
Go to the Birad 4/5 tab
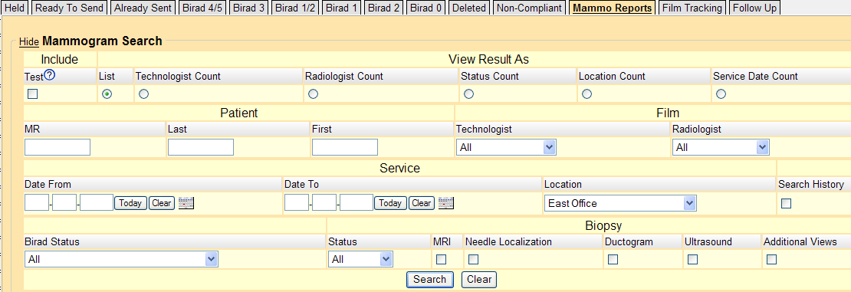pyautogui.click(x=202, y=8)
